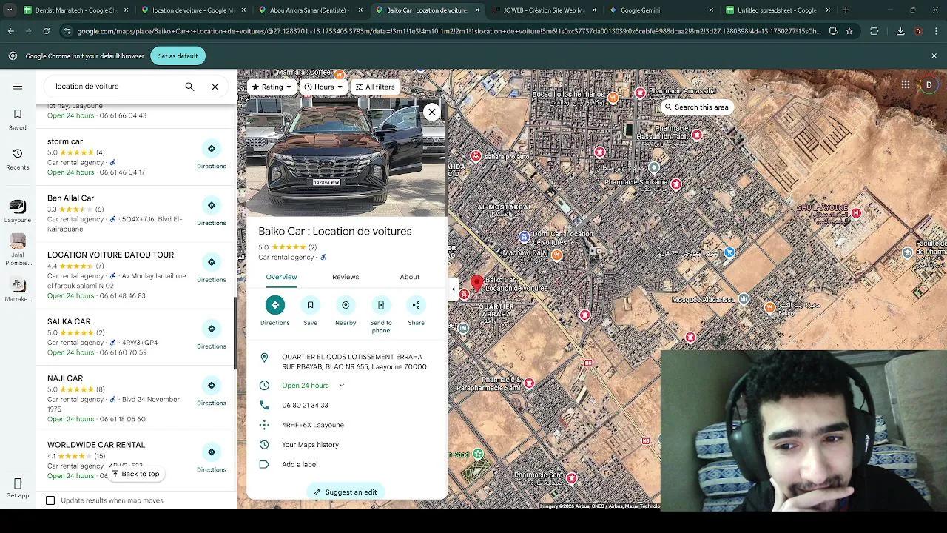Click the QUARTIER EL QODS address
947x533 pixels.
354,362
